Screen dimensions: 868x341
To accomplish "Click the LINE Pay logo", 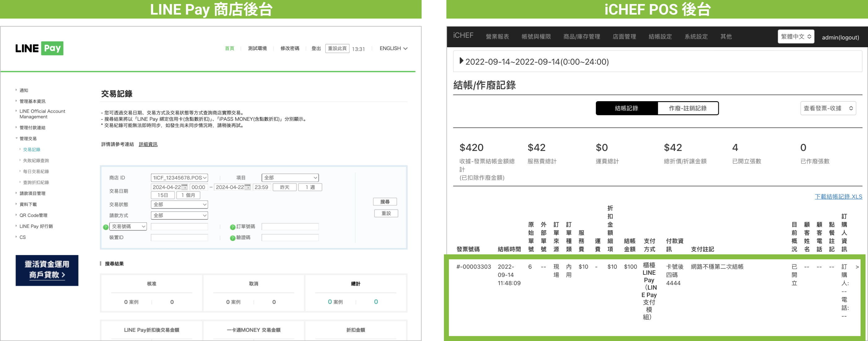I will (x=39, y=48).
